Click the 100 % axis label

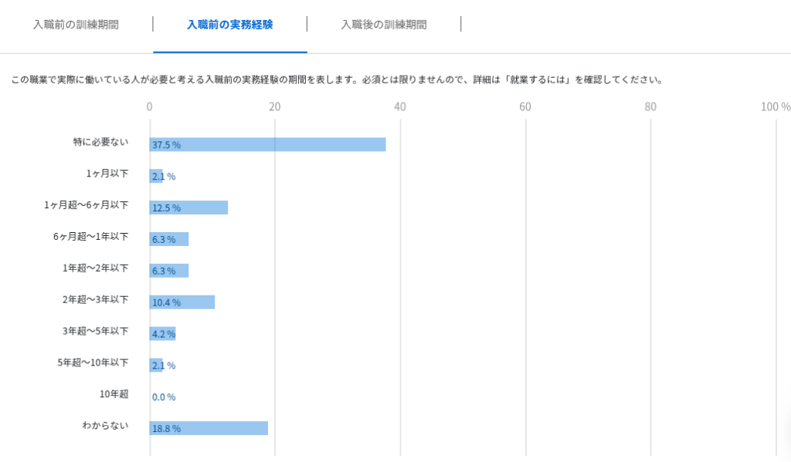pos(775,106)
